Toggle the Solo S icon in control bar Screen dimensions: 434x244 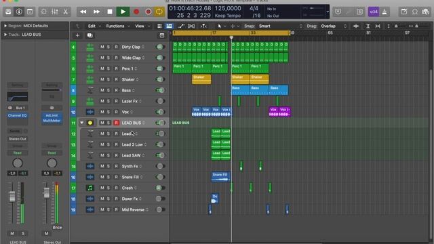click(x=359, y=12)
